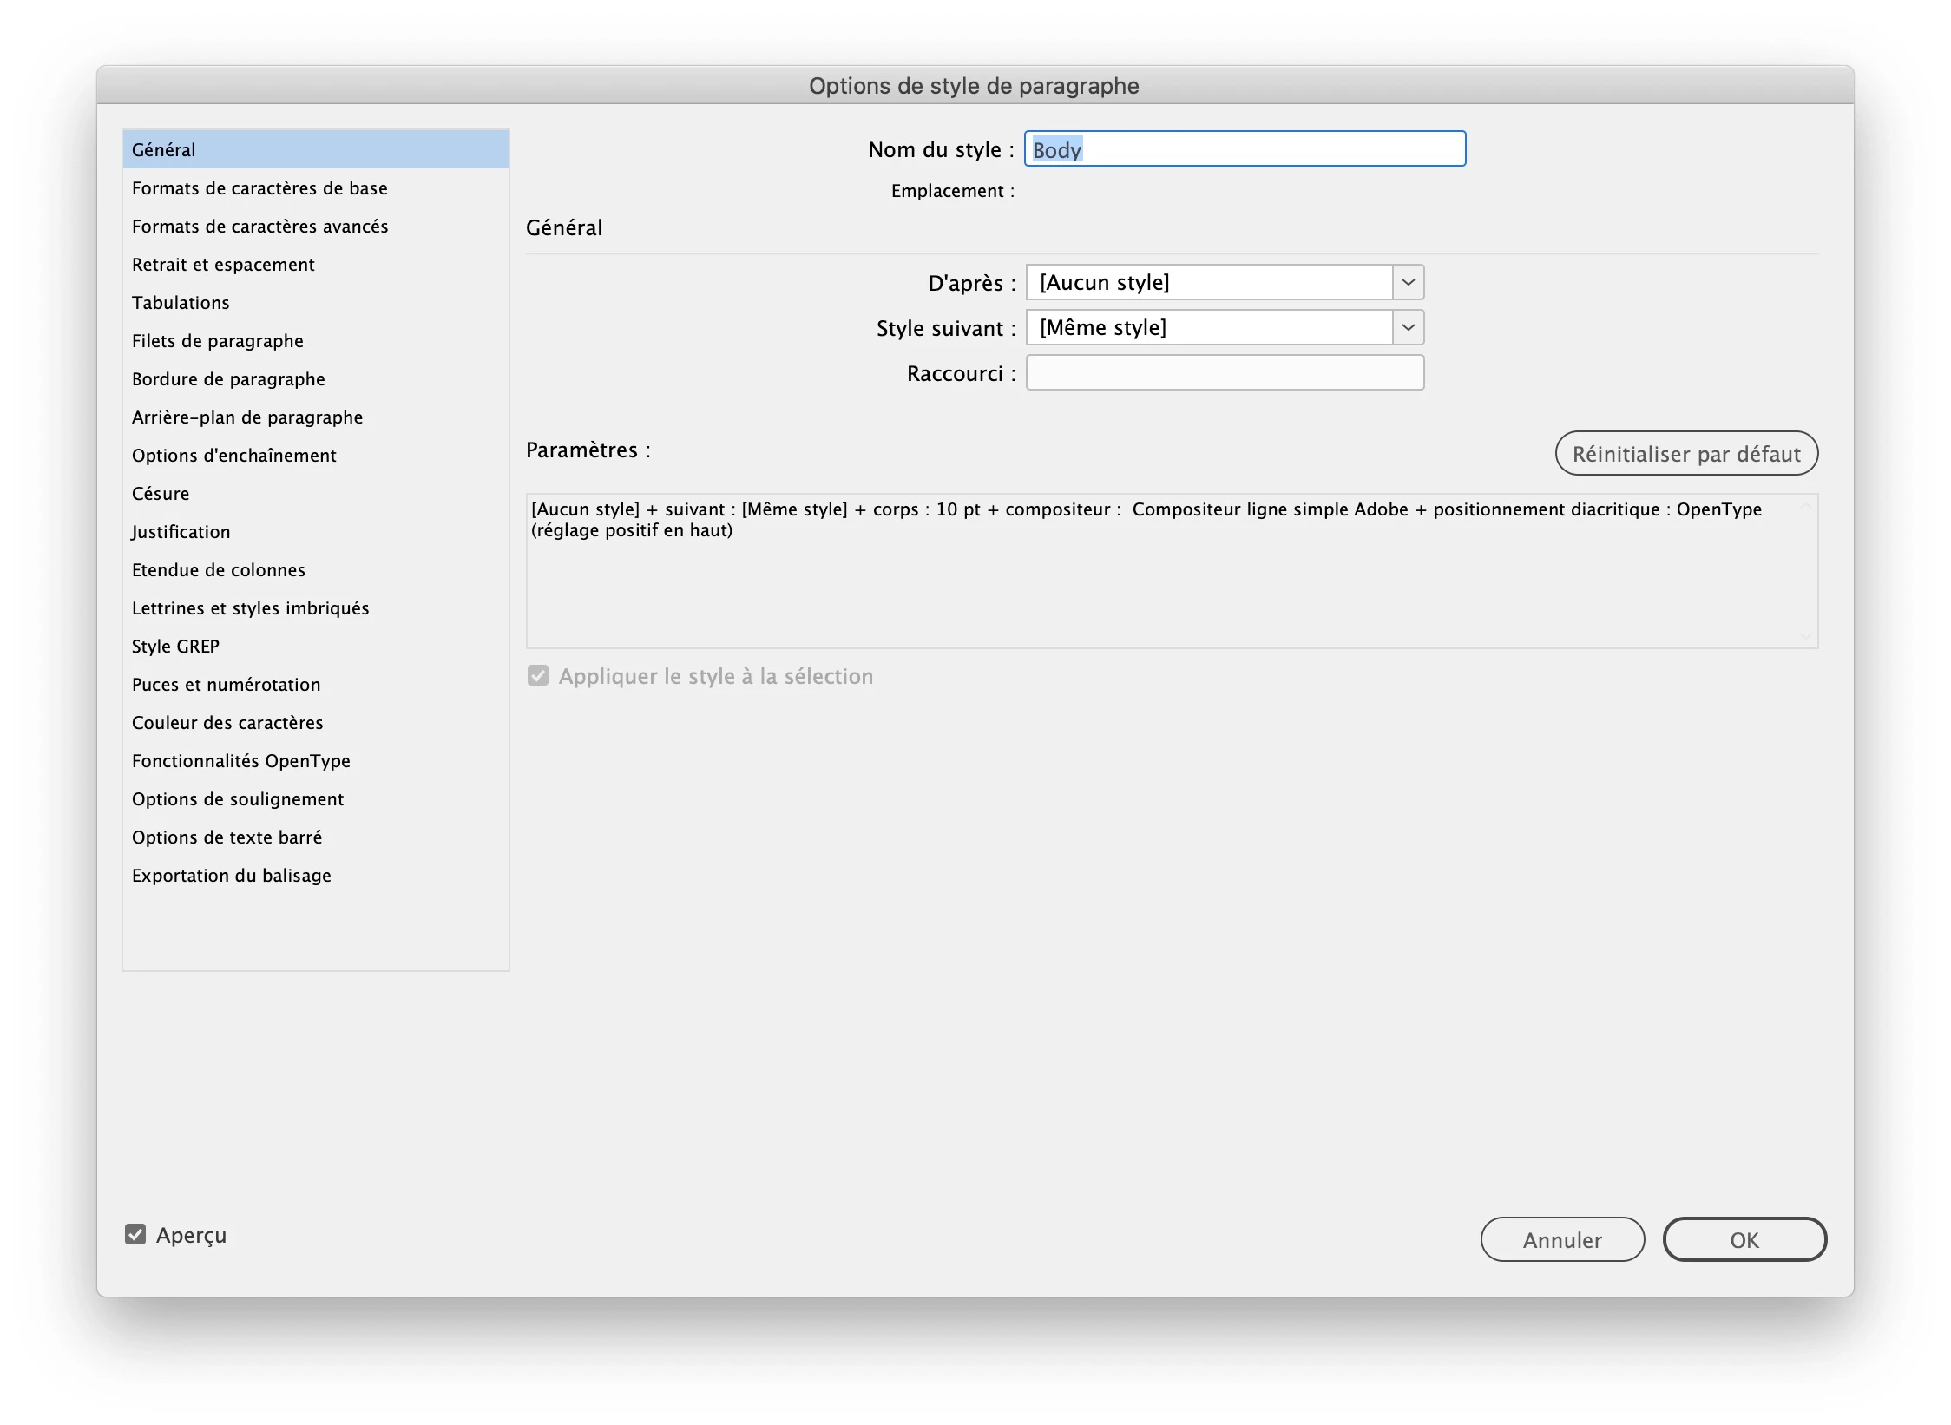1951x1425 pixels.
Task: Open Formats de caractères de base section
Action: point(259,188)
